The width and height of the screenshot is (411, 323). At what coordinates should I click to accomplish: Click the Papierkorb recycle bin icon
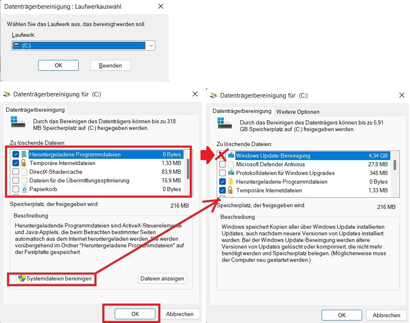(x=24, y=189)
